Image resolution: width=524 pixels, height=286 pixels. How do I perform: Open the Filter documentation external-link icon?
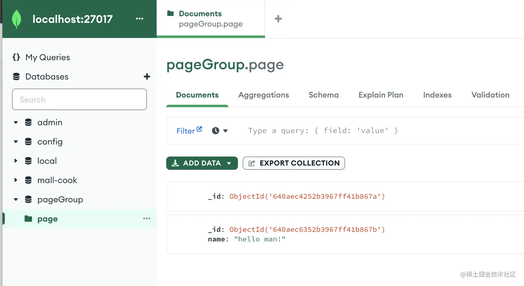[199, 129]
